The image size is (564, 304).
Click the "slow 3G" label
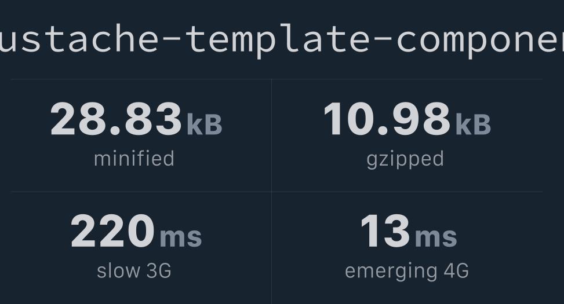pyautogui.click(x=134, y=270)
